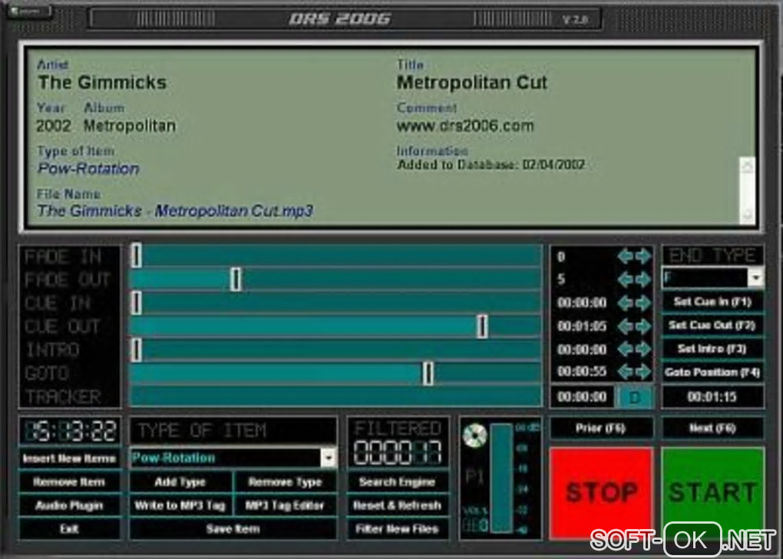Decrease Intro time with left arrow
The width and height of the screenshot is (783, 559).
(625, 349)
